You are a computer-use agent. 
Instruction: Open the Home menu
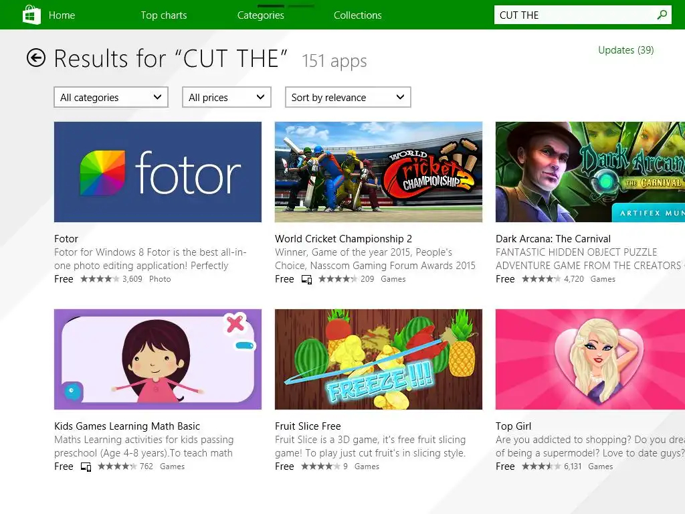click(62, 15)
